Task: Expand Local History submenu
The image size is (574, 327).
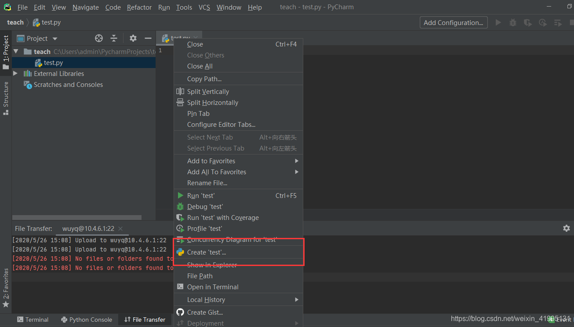Action: click(x=239, y=300)
